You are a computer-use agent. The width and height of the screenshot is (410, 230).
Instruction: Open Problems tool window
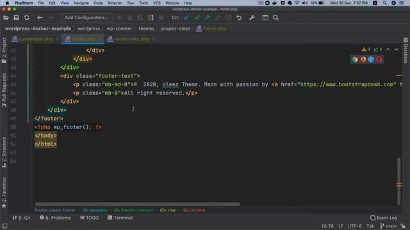(55, 218)
